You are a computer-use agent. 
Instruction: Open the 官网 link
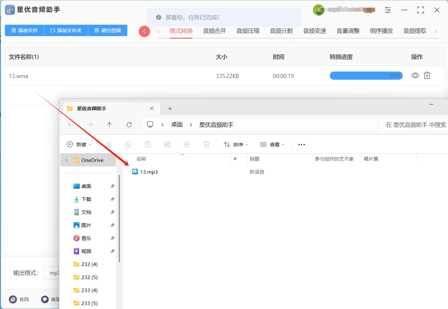coord(19,299)
